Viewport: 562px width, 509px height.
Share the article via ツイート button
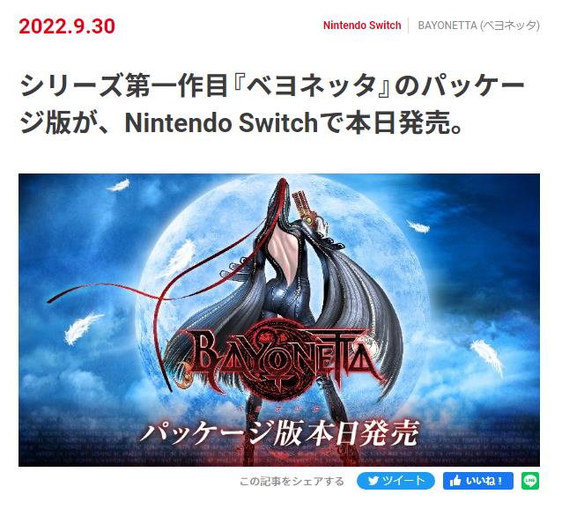coord(396,481)
